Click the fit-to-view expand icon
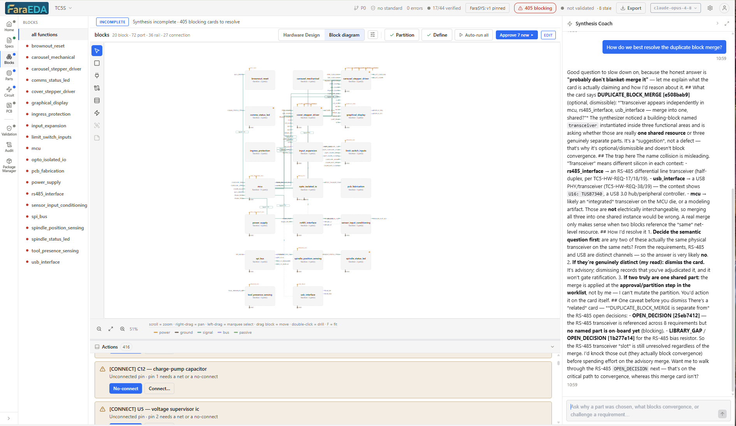 111,329
